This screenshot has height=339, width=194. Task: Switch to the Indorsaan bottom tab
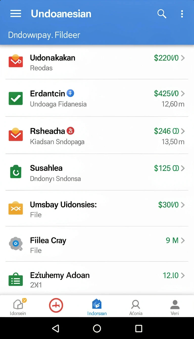click(x=97, y=307)
